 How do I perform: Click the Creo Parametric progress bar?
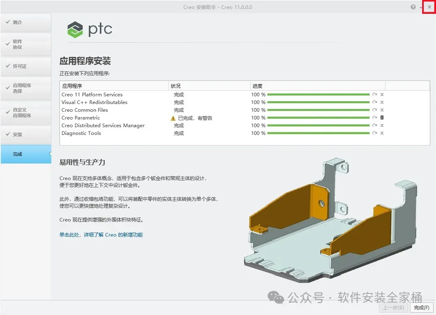[318, 117]
